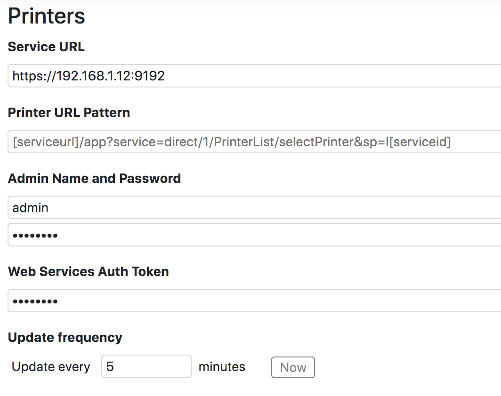Click the Printers page heading
The image size is (501, 396).
click(x=47, y=16)
